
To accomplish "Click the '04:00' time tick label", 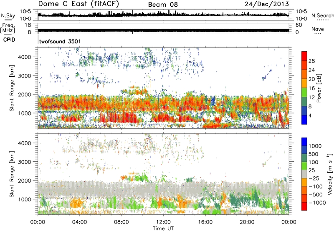I will tap(79, 222).
